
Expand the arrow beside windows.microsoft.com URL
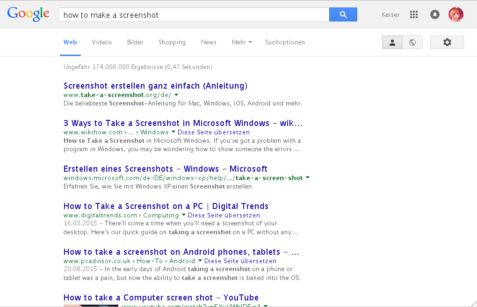tap(308, 177)
